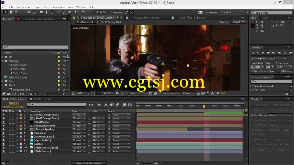
Task: Enable motion blur switch in timeline
Action: click(117, 105)
